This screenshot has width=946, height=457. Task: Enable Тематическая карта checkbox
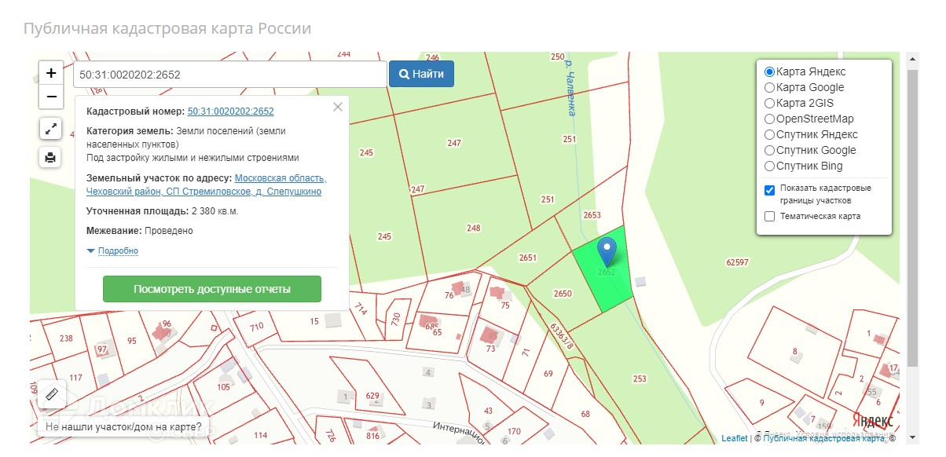coord(769,216)
